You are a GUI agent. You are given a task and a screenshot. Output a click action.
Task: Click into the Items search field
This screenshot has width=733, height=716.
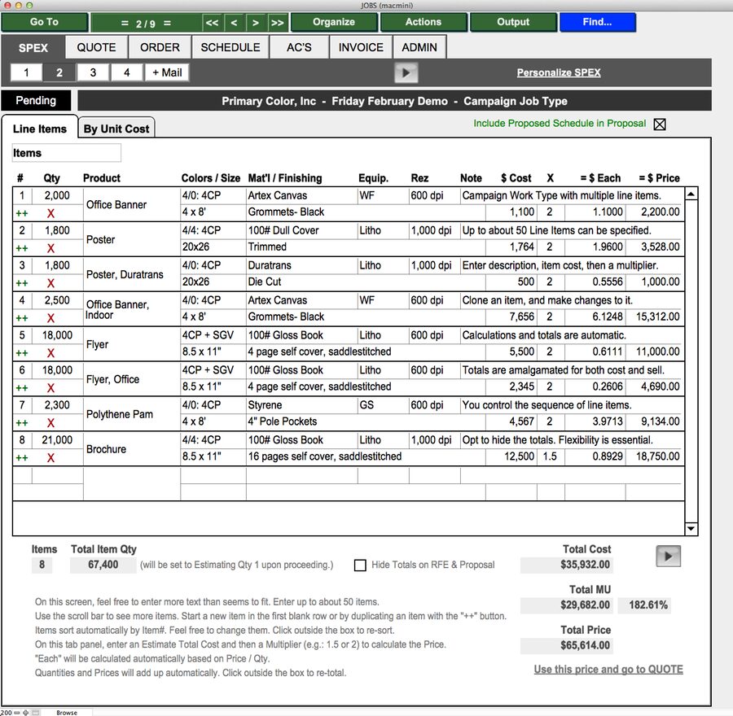tap(65, 152)
